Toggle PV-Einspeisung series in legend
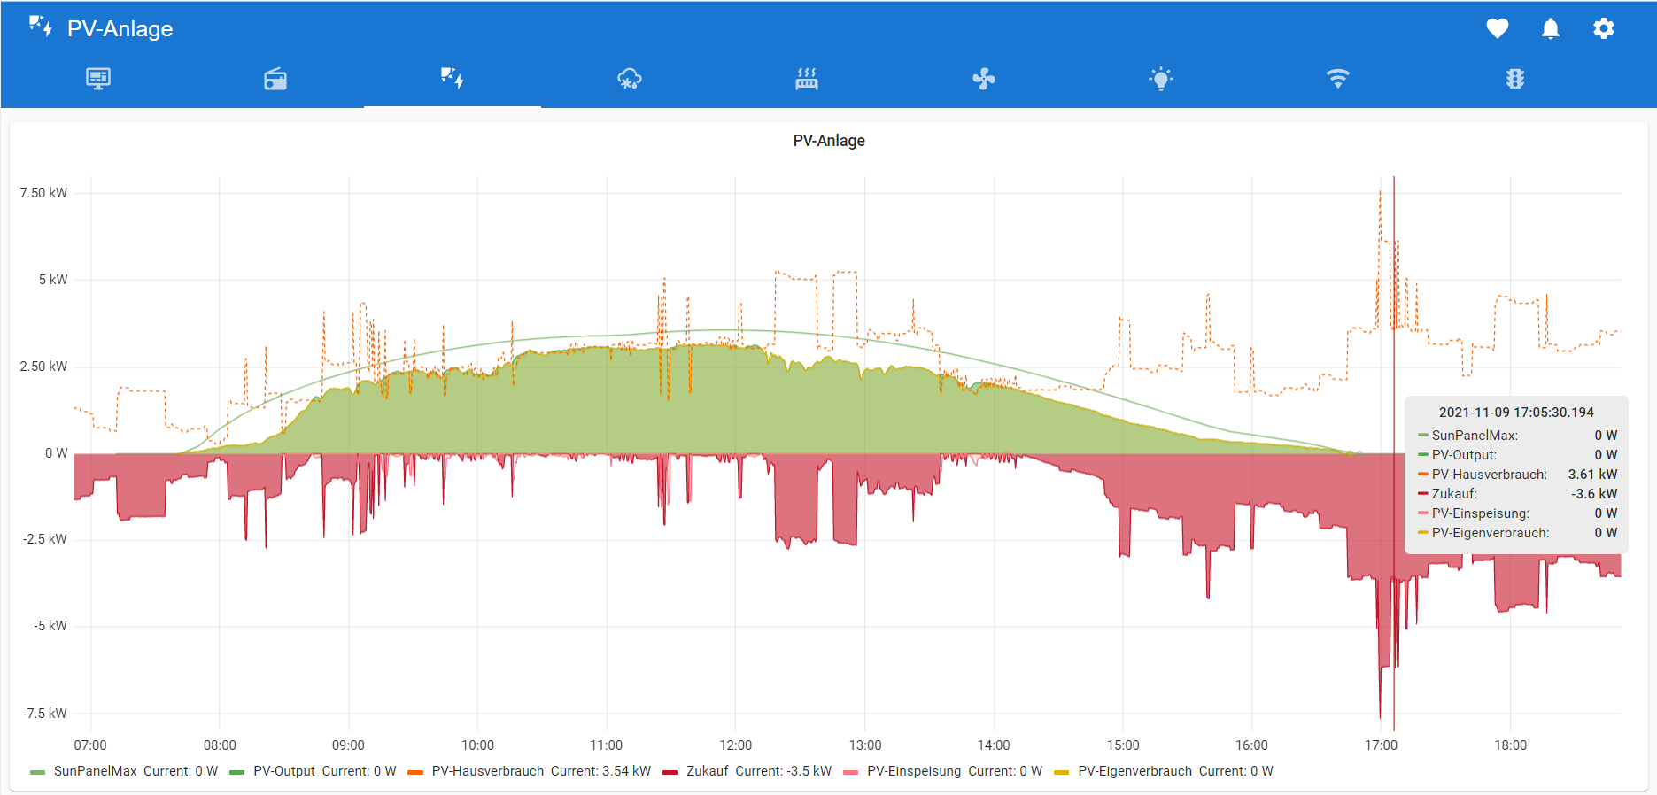Viewport: 1657px width, 795px height. (x=914, y=771)
